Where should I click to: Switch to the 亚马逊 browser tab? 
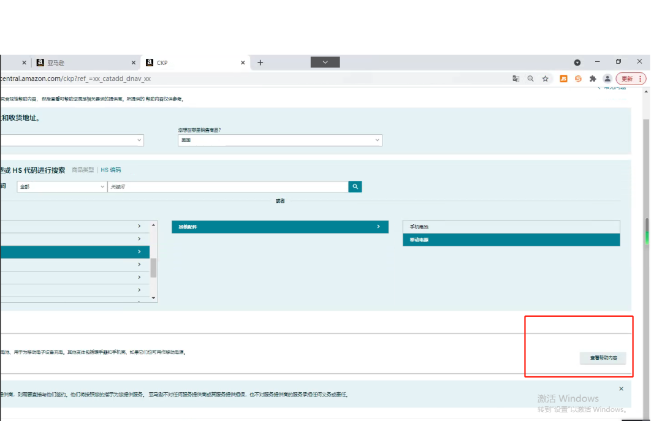click(x=86, y=63)
